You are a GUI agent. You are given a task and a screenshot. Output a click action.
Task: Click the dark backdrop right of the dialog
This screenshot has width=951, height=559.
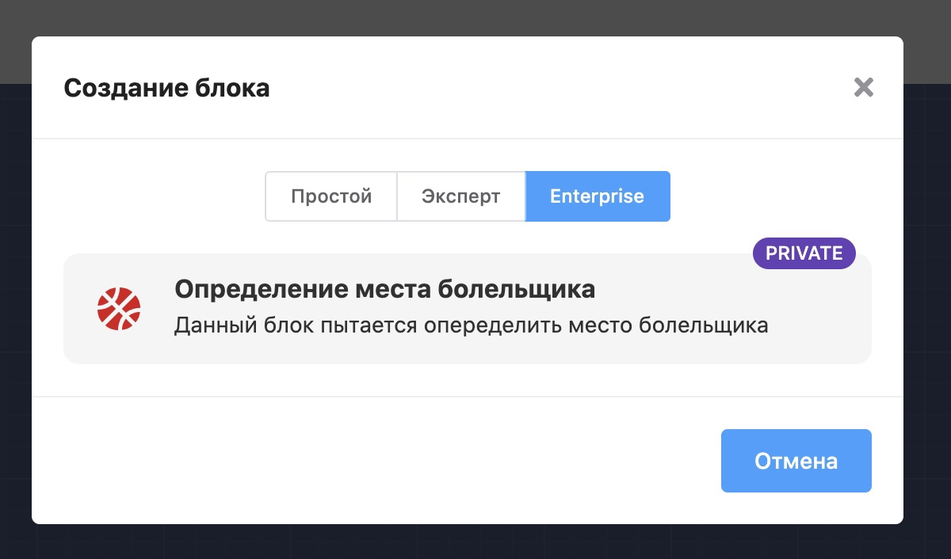(x=927, y=317)
